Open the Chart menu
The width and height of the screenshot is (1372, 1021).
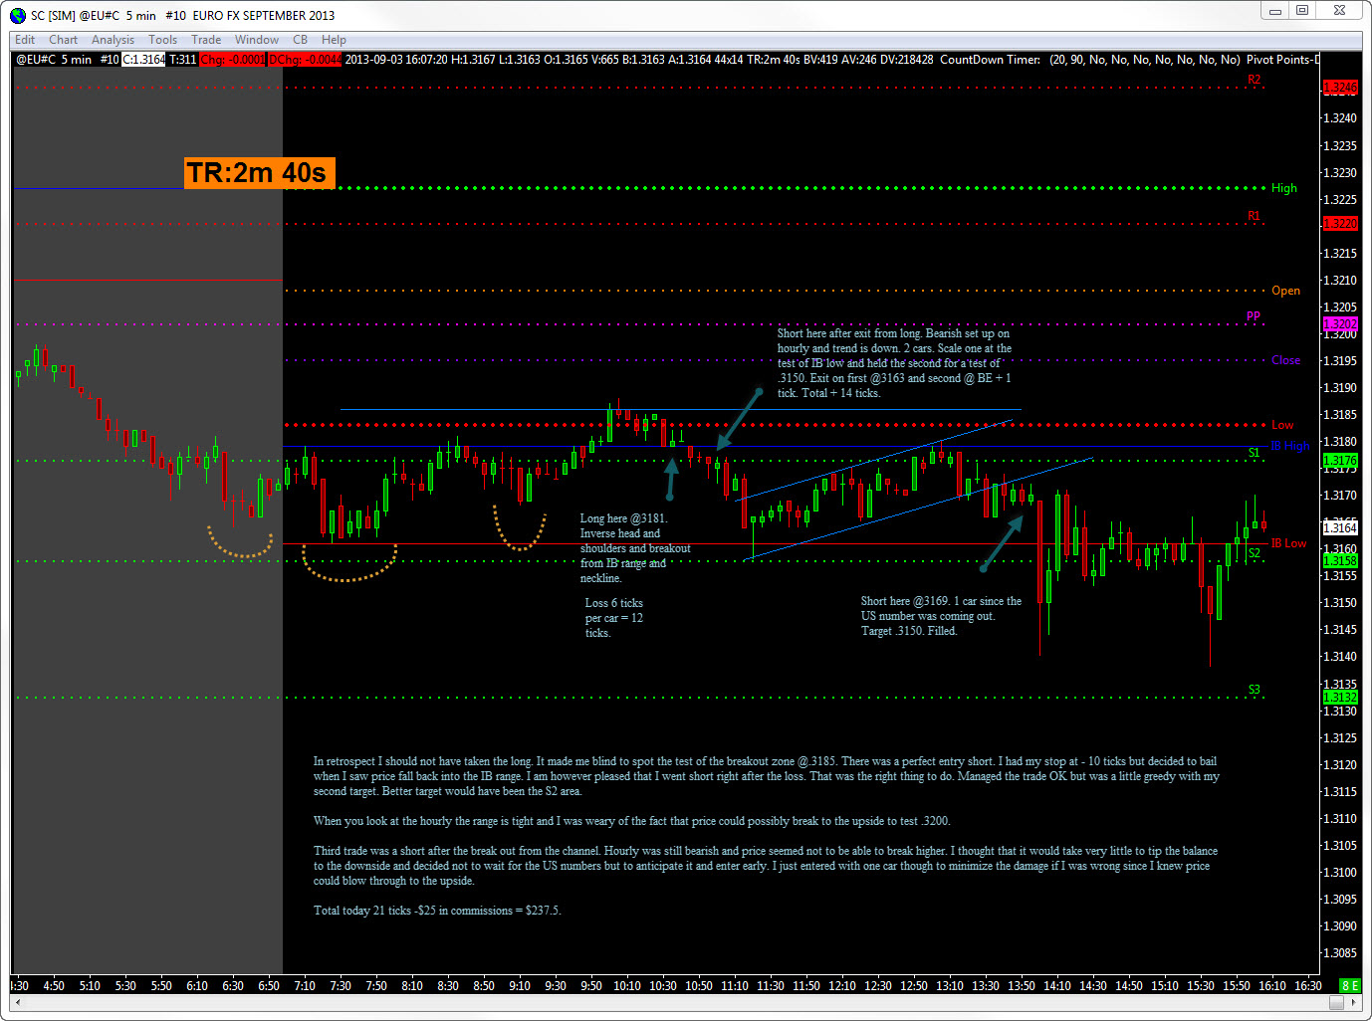63,40
